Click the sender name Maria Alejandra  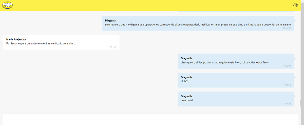16,39
